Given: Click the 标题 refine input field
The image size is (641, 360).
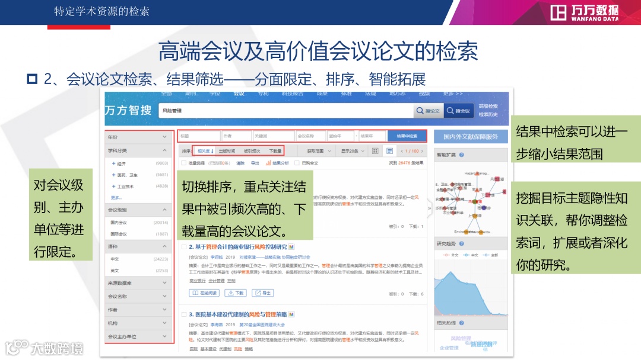Looking at the screenshot, I should 199,136.
